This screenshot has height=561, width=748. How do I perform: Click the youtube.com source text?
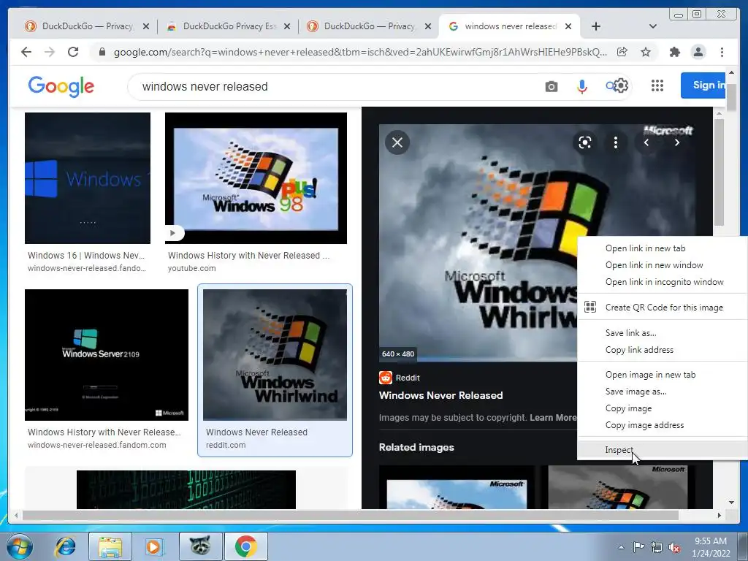[192, 268]
